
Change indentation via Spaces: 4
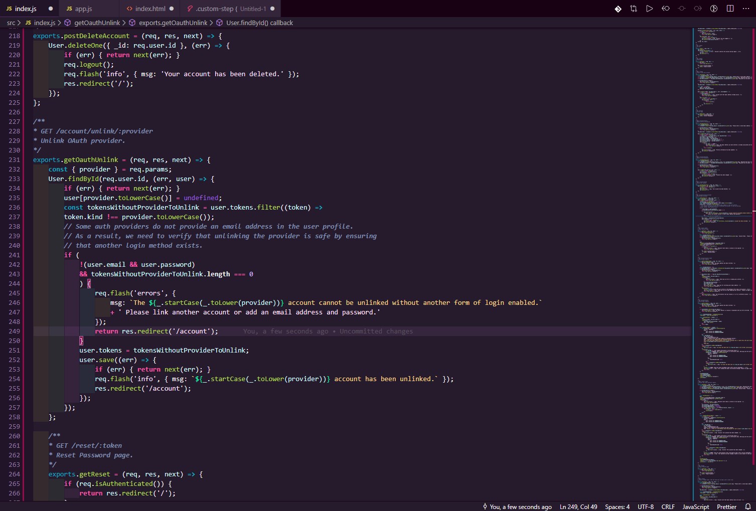617,506
